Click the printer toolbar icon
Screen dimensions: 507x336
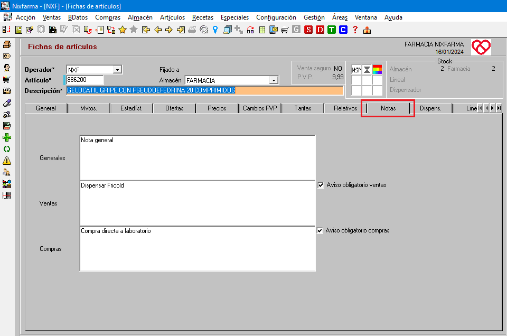(192, 30)
